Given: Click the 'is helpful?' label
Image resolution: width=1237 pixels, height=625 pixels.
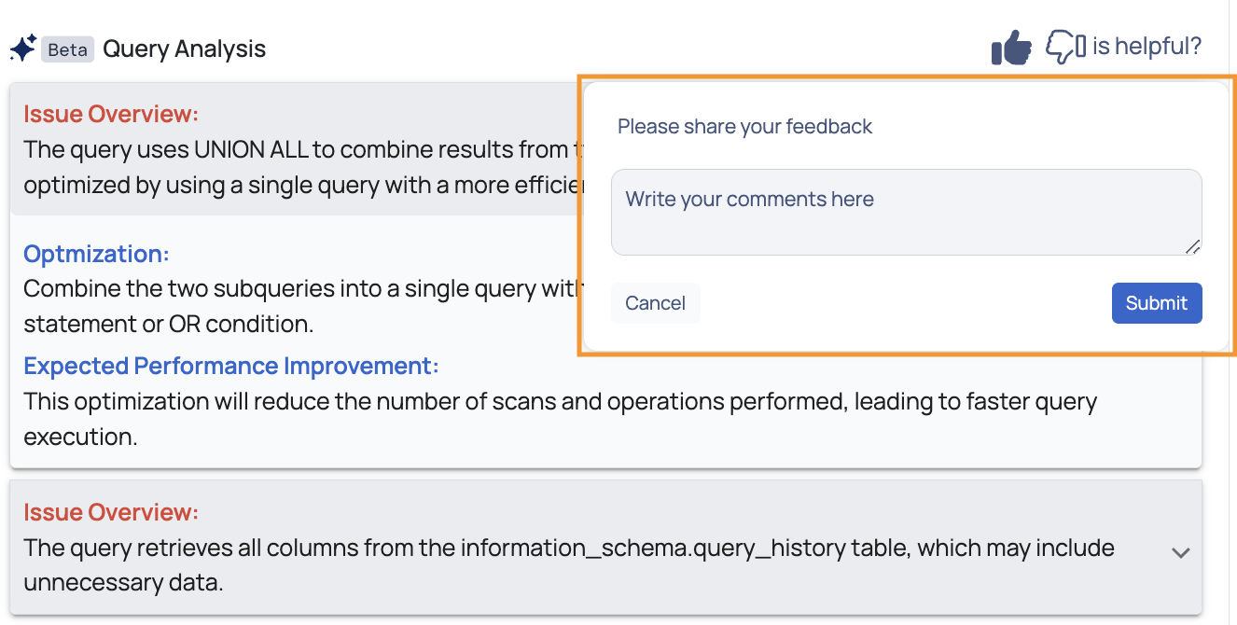Looking at the screenshot, I should (x=1147, y=46).
